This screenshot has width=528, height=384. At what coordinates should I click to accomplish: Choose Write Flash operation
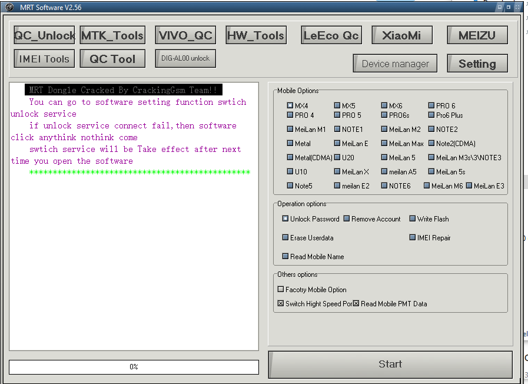coord(429,219)
